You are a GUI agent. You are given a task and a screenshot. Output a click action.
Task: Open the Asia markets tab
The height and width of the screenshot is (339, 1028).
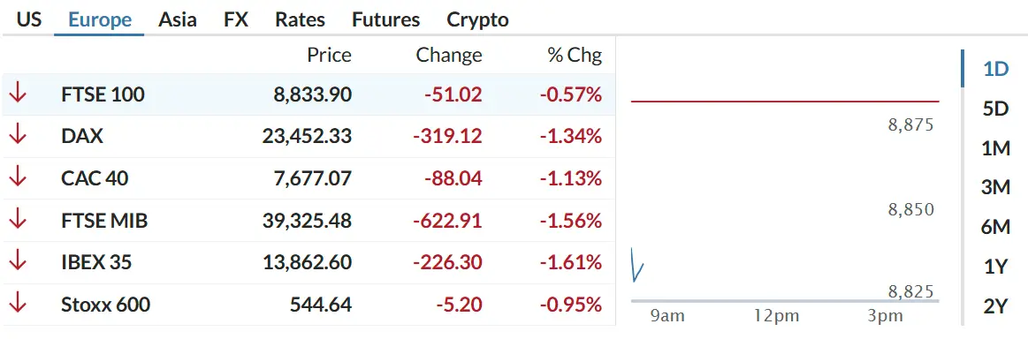pyautogui.click(x=177, y=19)
